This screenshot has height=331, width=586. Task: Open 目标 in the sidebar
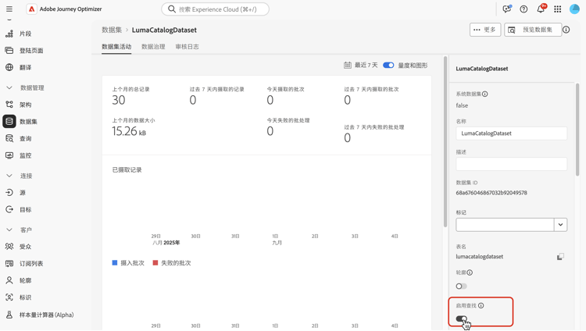tap(24, 209)
